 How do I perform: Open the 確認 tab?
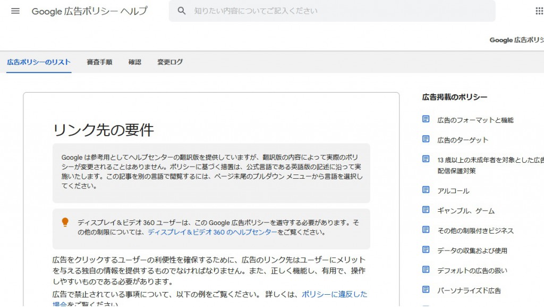tap(134, 62)
